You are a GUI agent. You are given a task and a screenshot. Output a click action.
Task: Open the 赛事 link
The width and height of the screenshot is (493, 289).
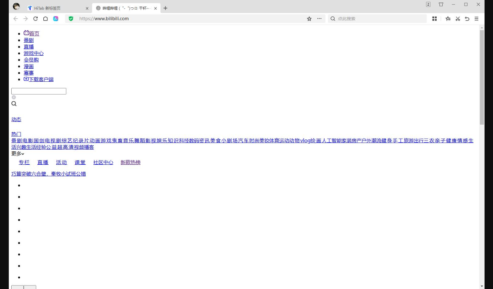(x=29, y=73)
